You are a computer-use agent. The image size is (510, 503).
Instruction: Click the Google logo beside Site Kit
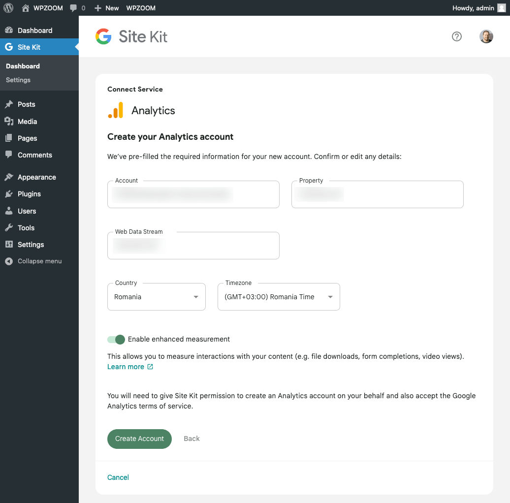point(103,36)
